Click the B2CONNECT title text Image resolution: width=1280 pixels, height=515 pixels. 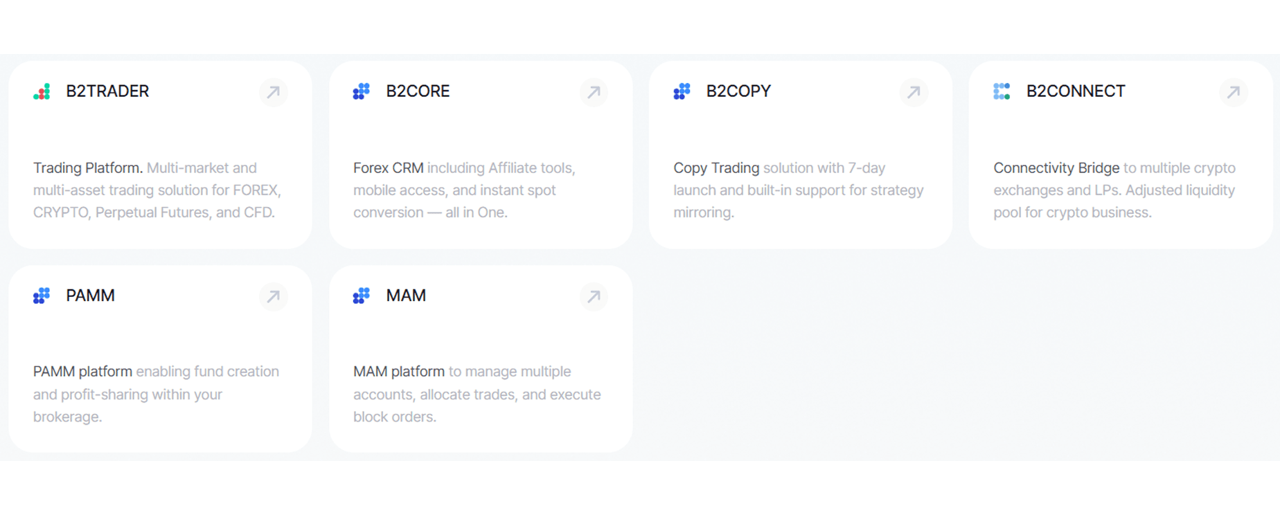tap(1075, 91)
